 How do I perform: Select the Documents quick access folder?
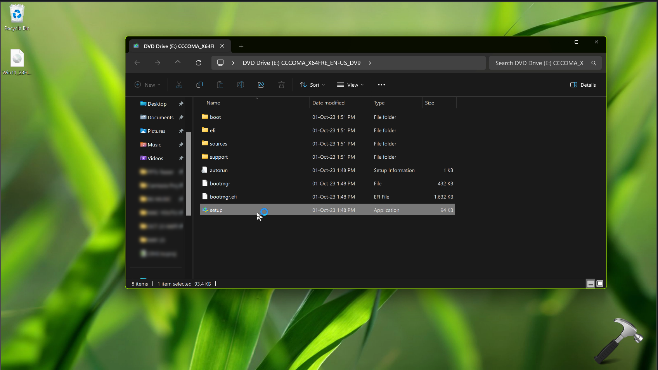click(x=160, y=118)
